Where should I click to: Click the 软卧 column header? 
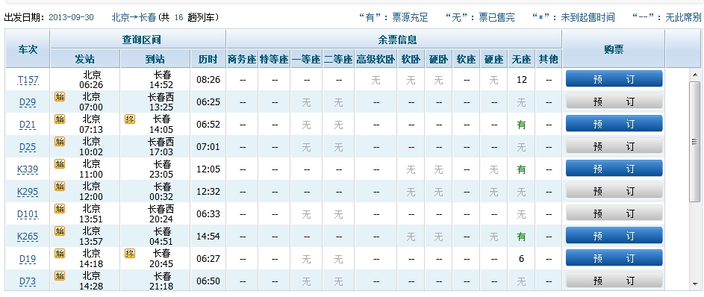411,59
